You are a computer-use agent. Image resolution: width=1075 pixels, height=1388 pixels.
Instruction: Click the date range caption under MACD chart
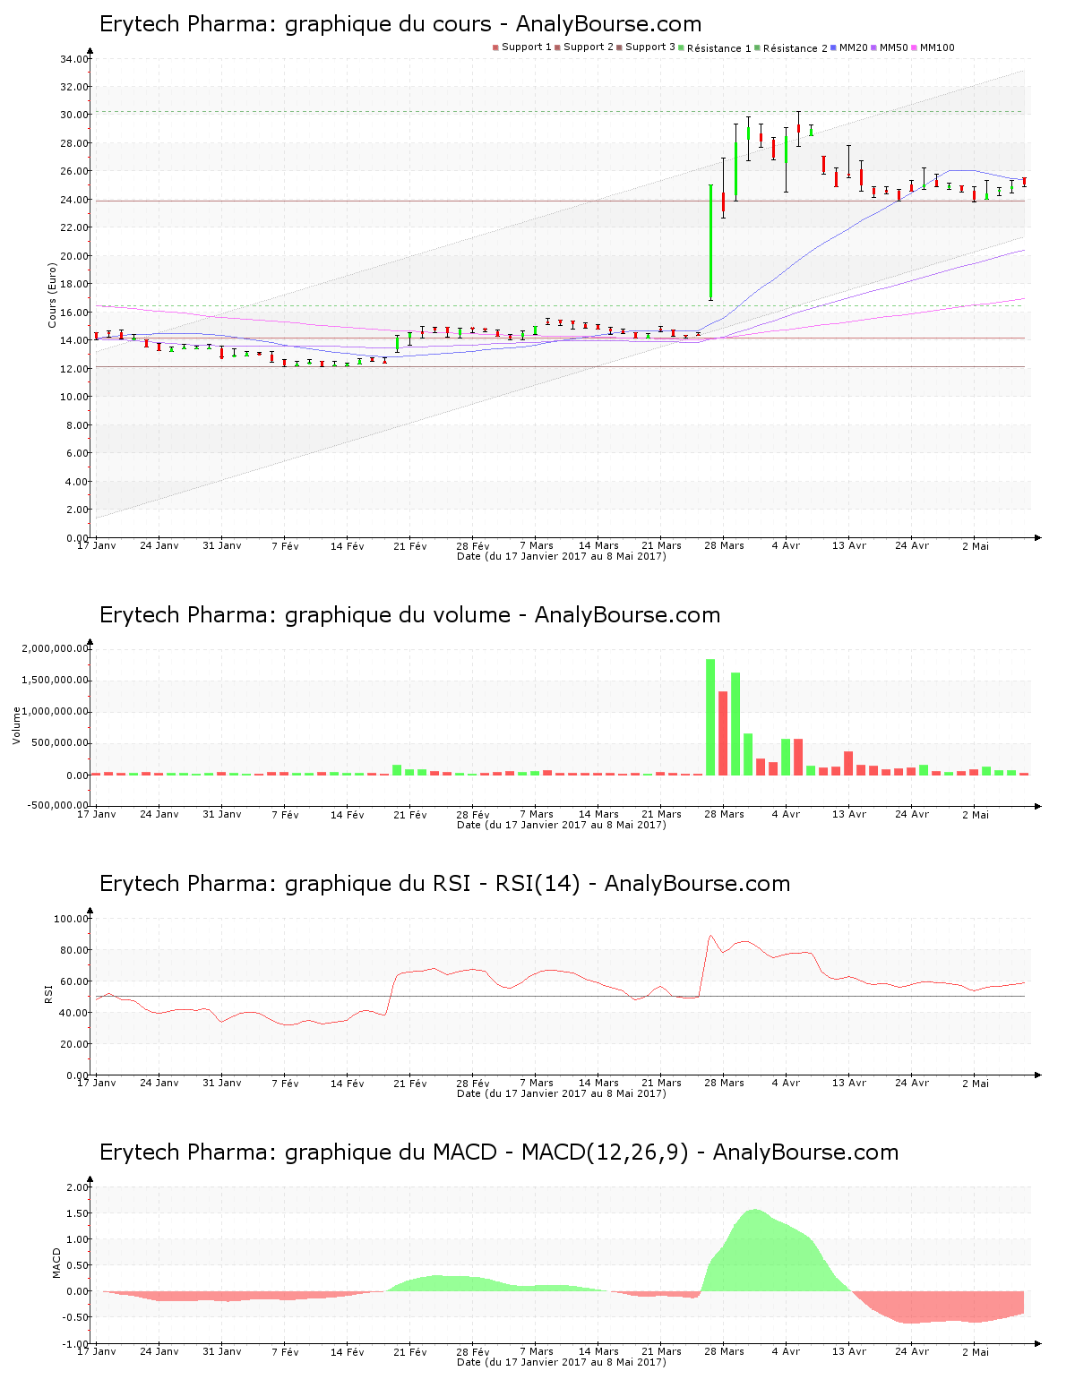561,1362
